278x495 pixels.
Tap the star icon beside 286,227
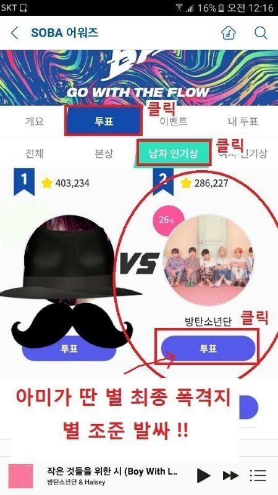coord(186,183)
